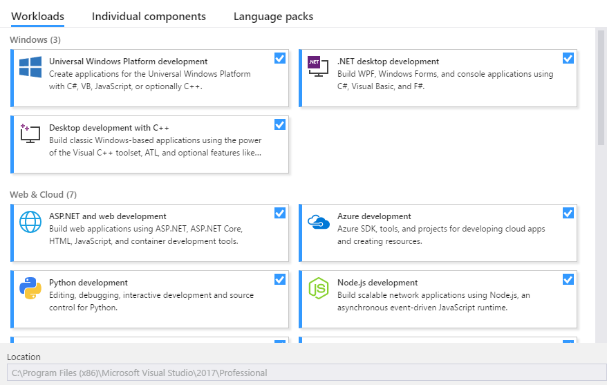Screen dimensions: 607x385
Task: Uncheck Universal Windows Platform development workload
Action: pos(280,58)
